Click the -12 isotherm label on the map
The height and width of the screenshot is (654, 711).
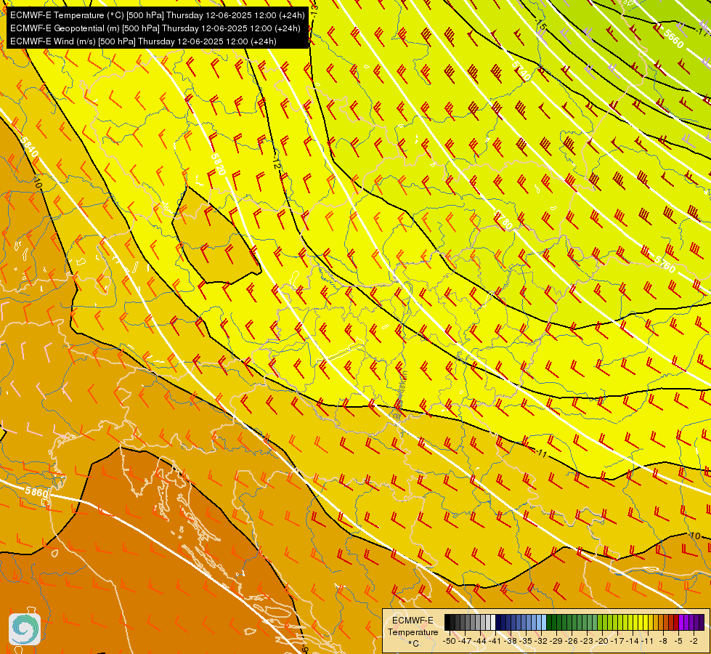(x=276, y=163)
